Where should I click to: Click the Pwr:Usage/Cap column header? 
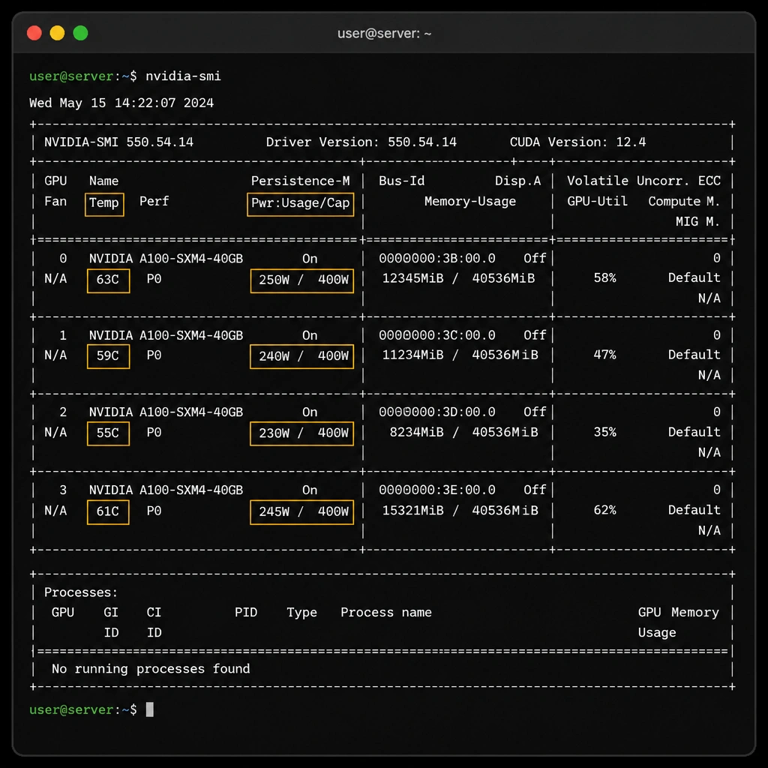pos(300,203)
